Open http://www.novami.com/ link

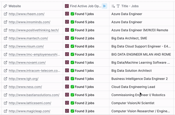(27, 62)
